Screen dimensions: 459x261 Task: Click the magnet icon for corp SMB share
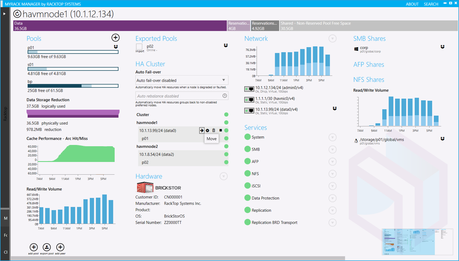pos(442,47)
